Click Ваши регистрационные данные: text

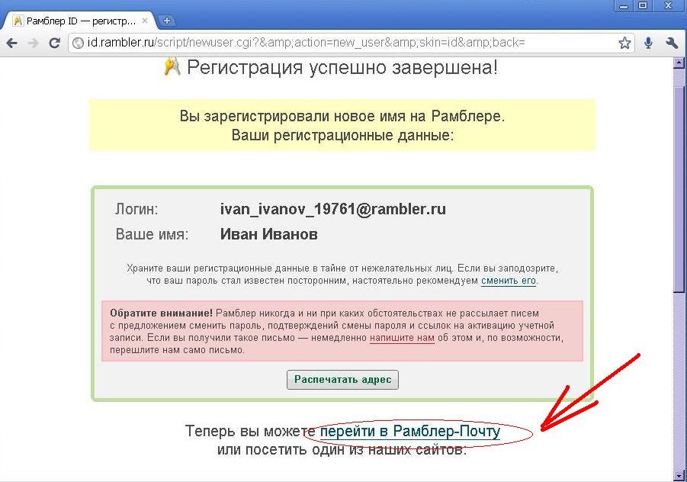342,135
